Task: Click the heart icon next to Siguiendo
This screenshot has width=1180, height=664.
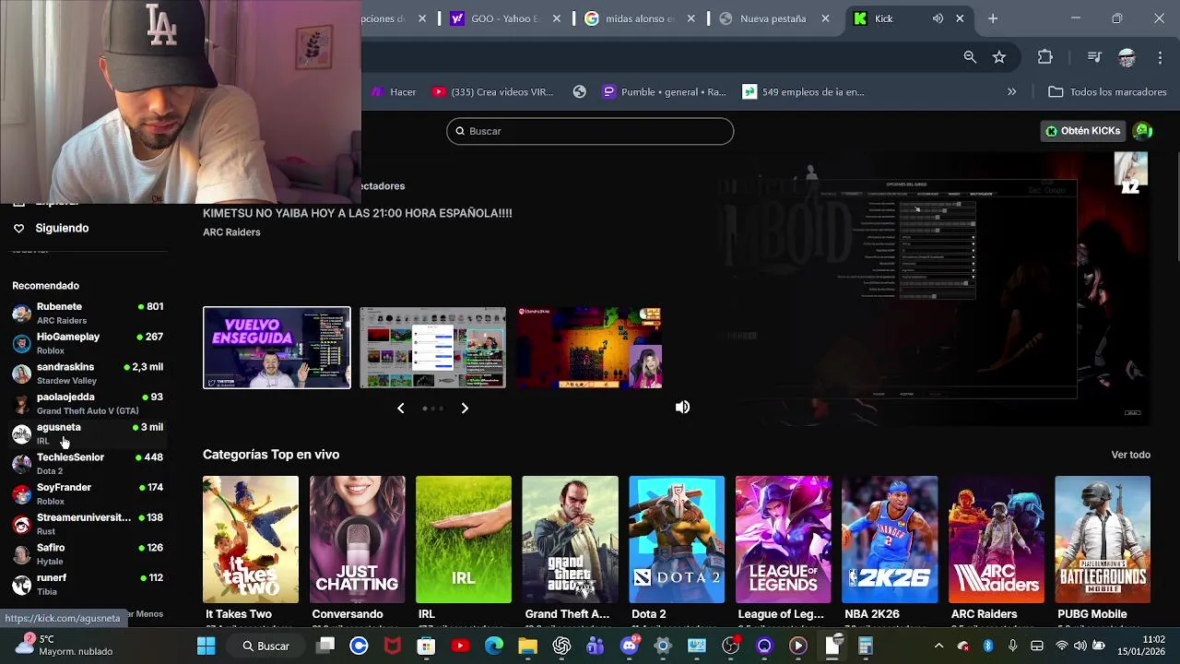Action: tap(18, 228)
